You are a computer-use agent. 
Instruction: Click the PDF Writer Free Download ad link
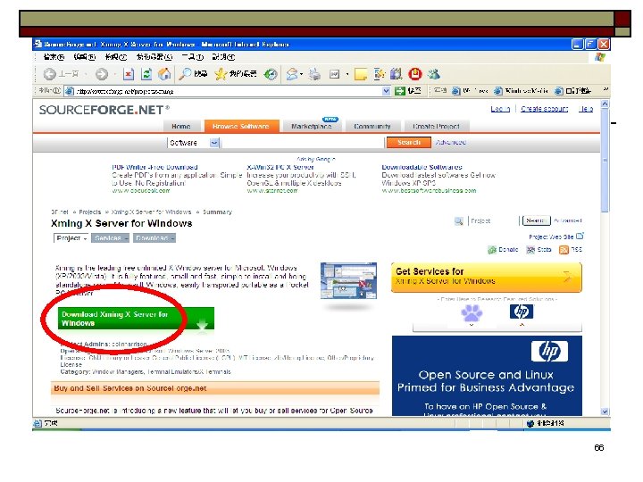pos(154,167)
